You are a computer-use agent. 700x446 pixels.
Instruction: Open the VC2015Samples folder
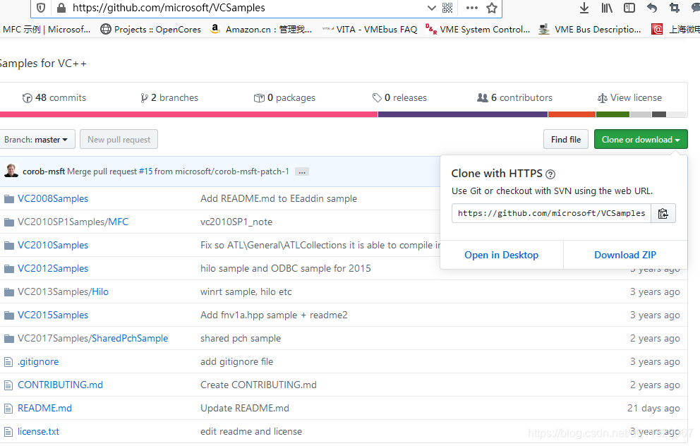tap(52, 315)
